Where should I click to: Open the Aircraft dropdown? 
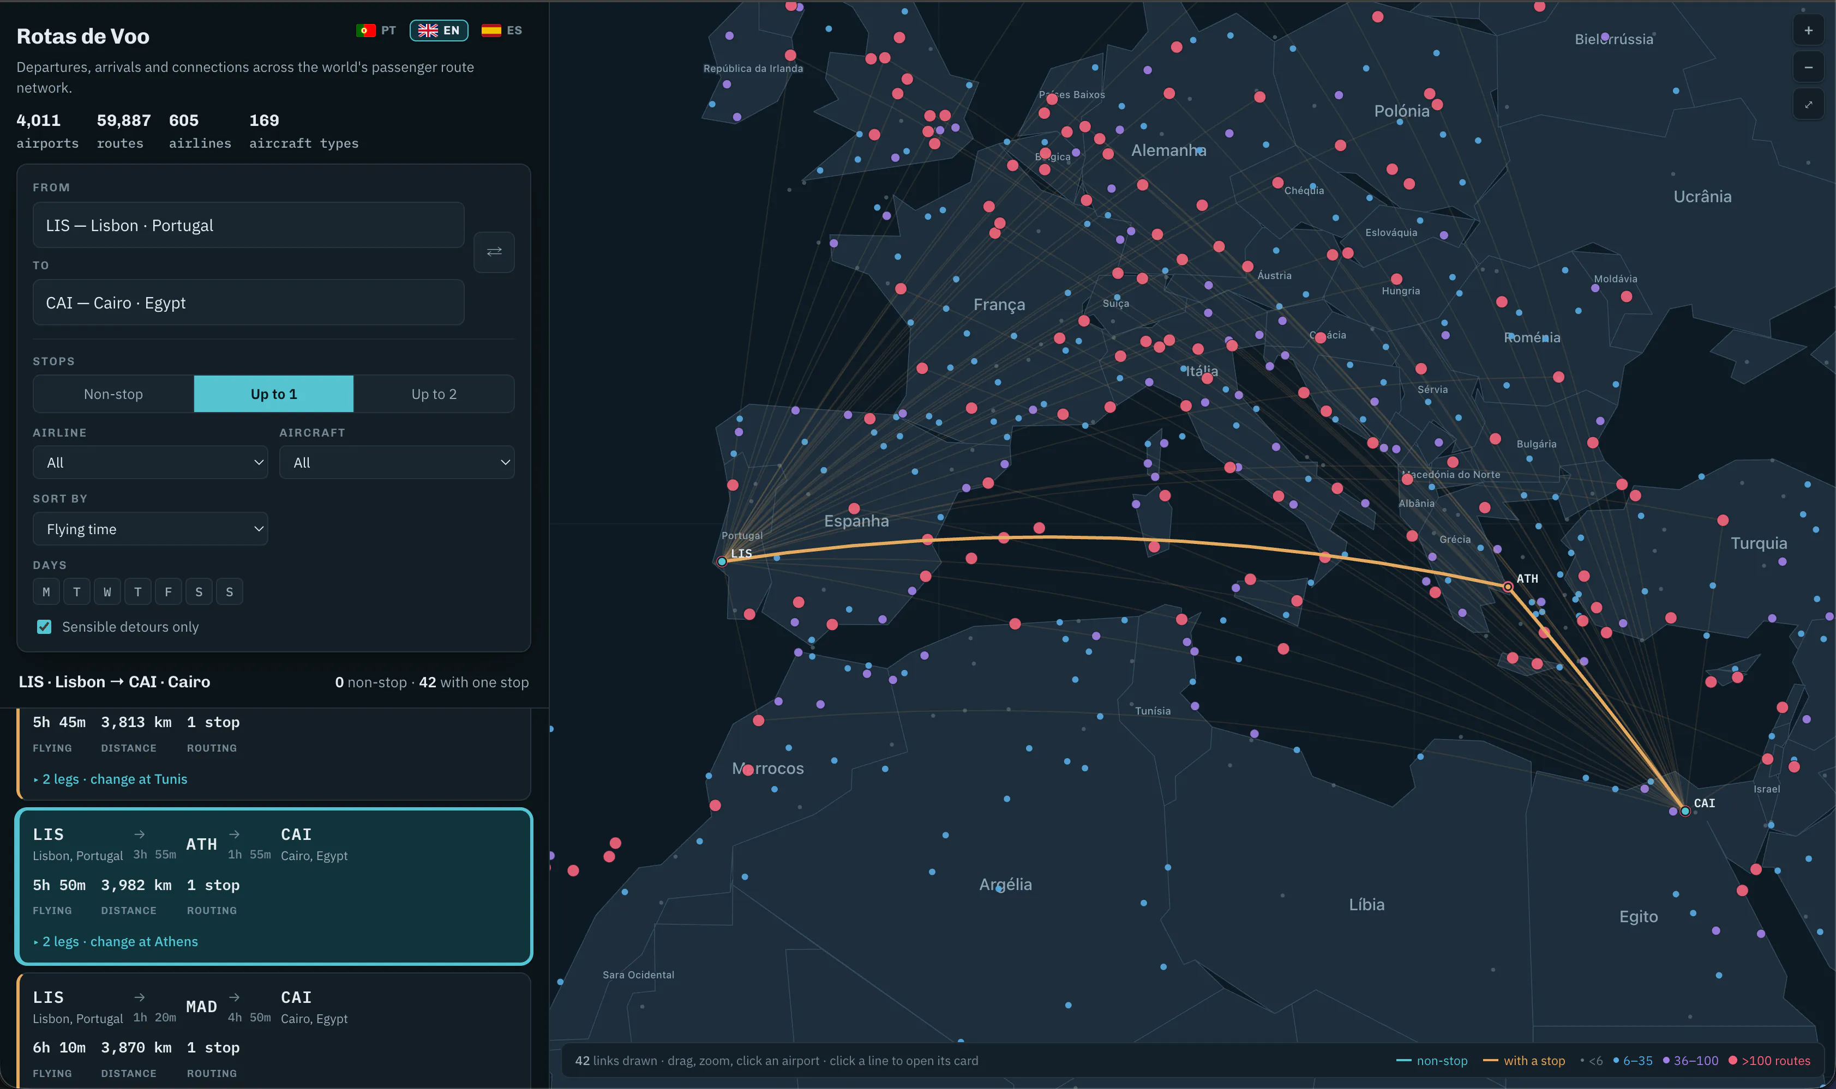point(397,462)
